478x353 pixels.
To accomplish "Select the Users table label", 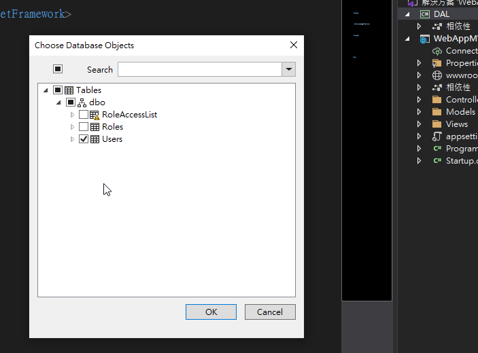I will pos(112,139).
